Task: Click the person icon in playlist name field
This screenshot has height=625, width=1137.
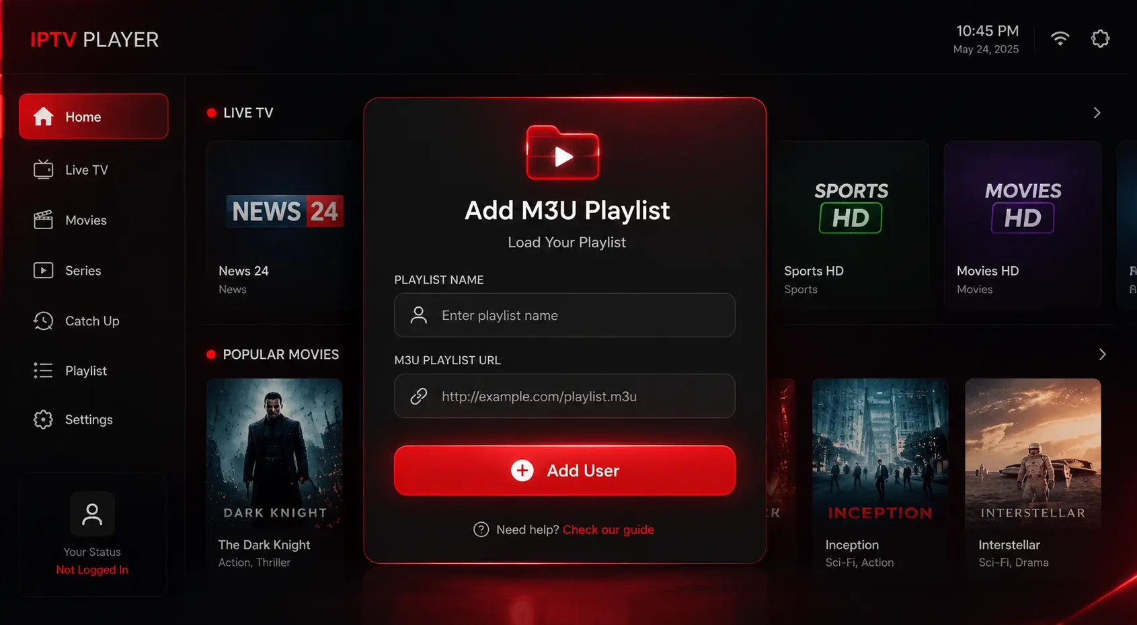Action: coord(419,315)
